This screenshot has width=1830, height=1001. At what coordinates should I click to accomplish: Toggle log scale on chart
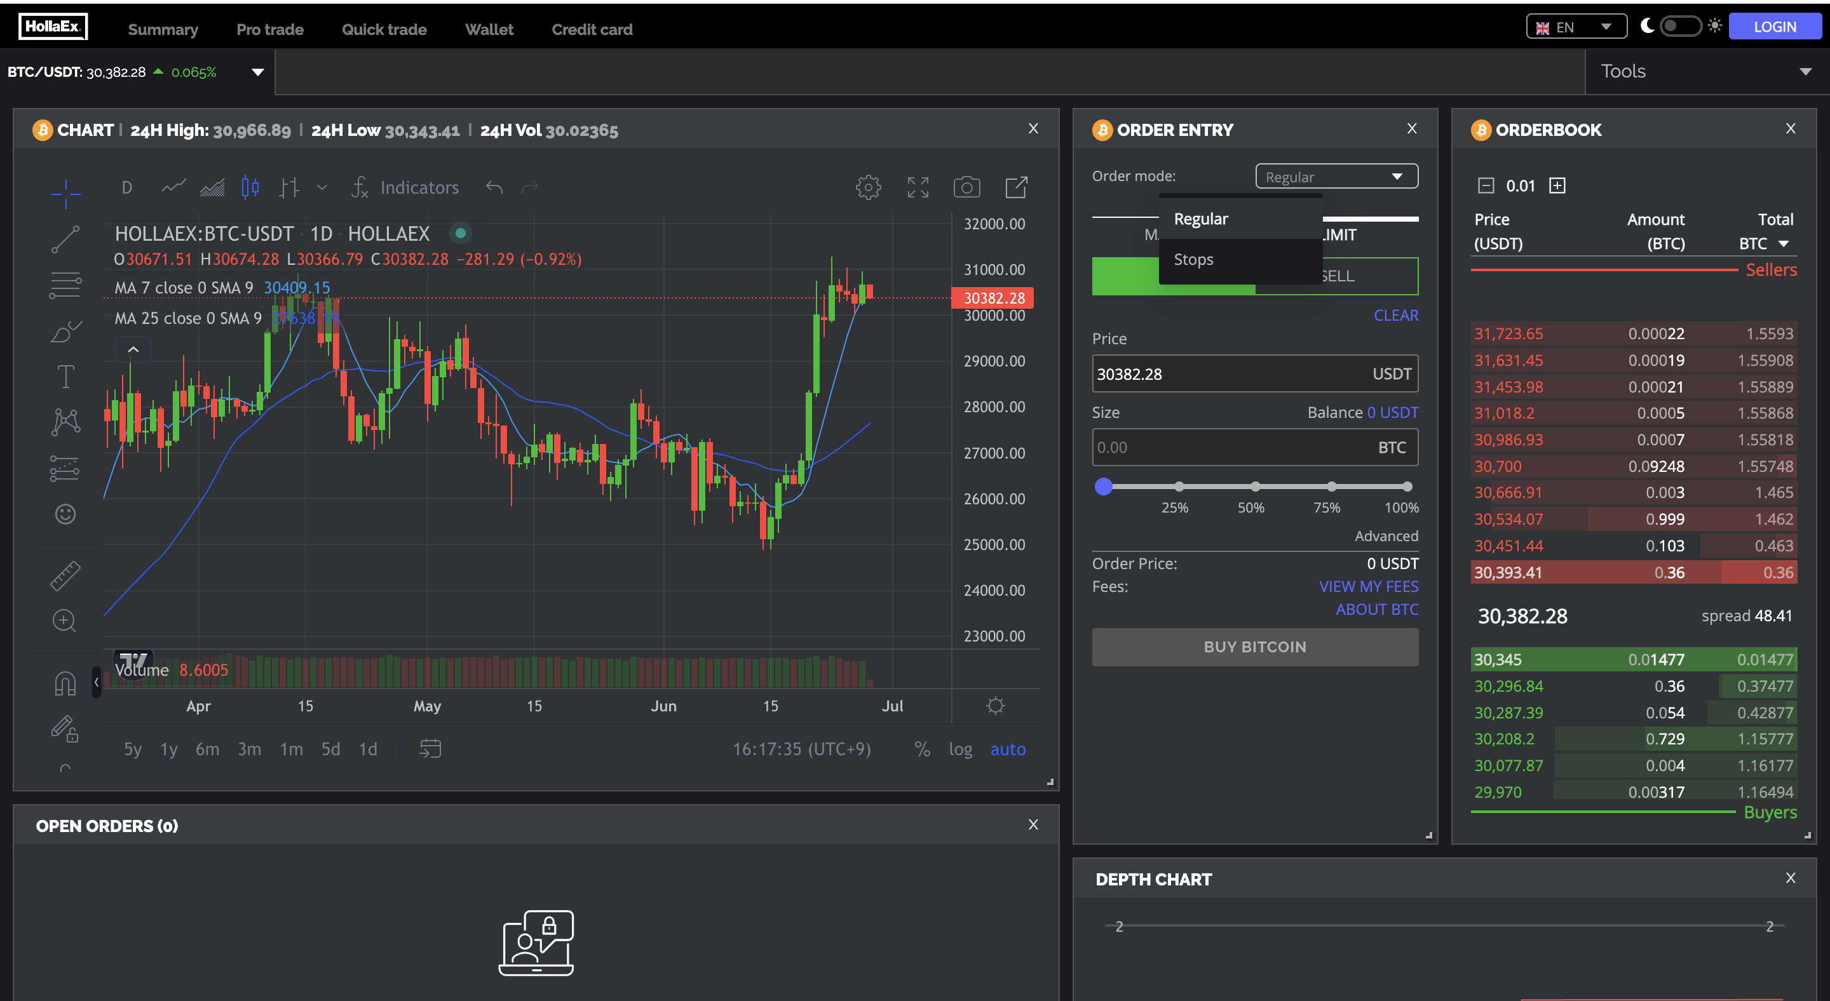point(959,749)
